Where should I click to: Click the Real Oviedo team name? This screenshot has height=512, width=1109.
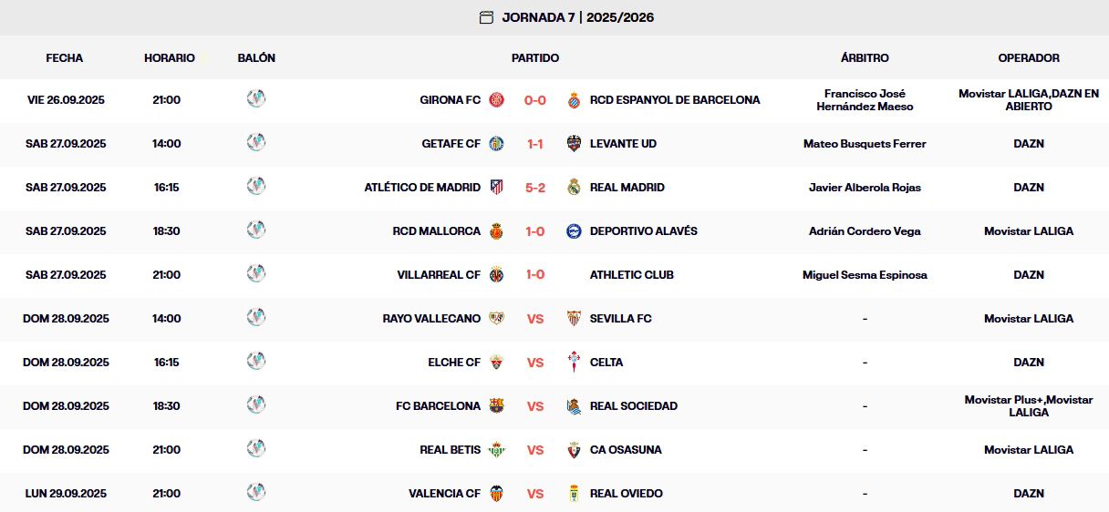[627, 494]
